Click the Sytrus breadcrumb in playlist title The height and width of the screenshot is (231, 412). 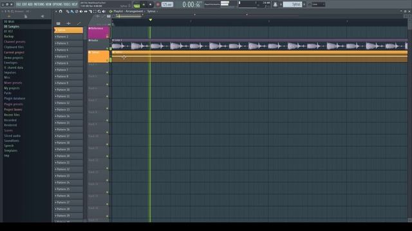coord(151,12)
